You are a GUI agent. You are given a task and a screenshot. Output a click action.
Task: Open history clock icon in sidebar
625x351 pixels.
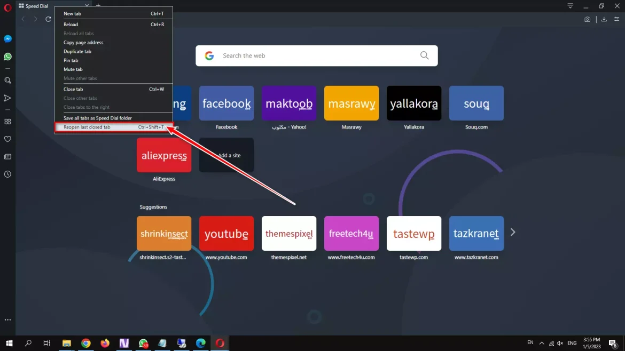pos(7,174)
